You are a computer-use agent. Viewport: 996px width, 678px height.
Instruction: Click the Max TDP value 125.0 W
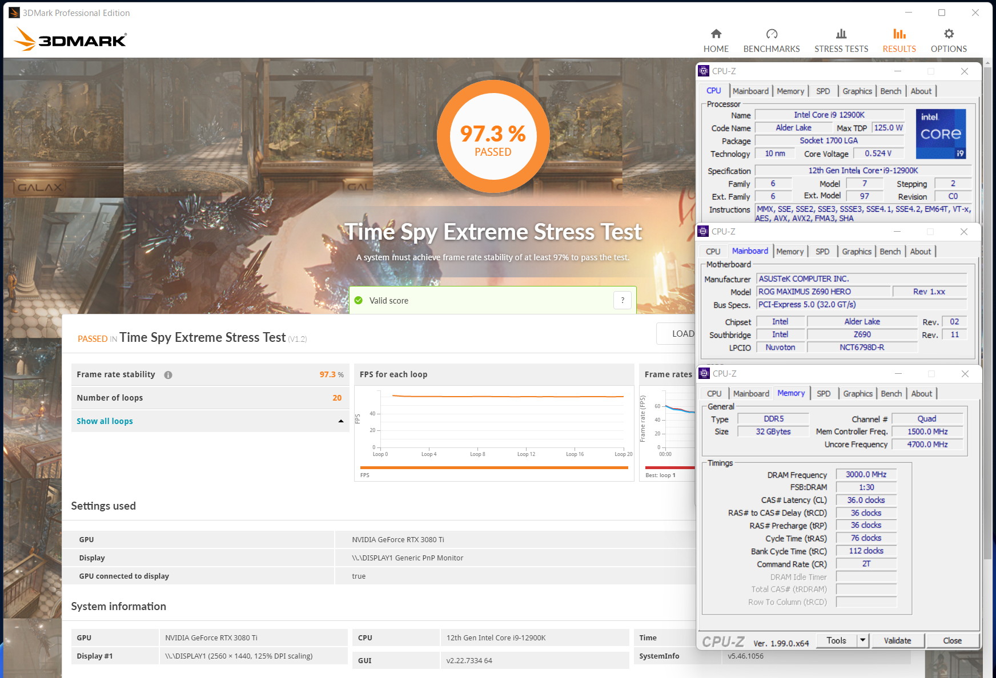[888, 128]
